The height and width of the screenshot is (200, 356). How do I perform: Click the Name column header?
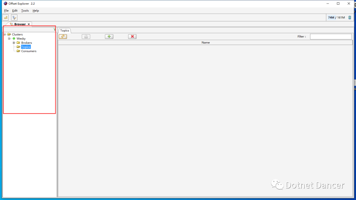(205, 42)
